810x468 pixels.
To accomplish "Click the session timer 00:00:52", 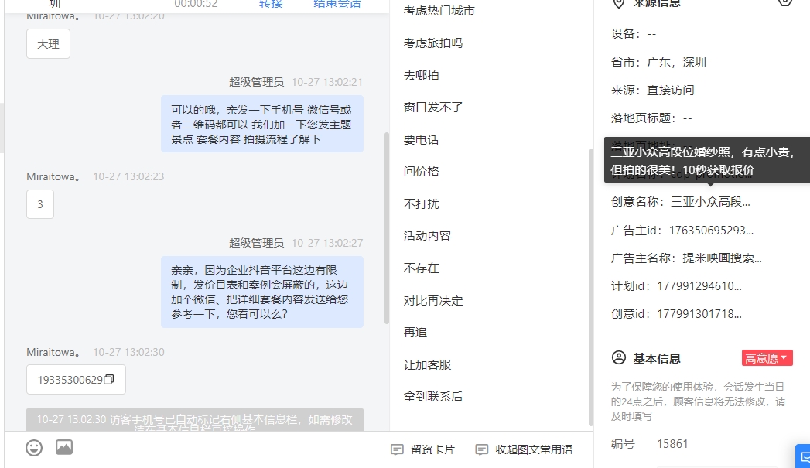I will click(x=196, y=4).
